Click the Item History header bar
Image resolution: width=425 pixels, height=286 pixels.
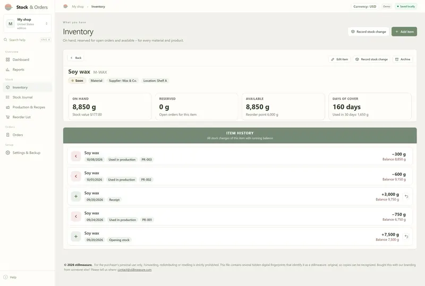(x=240, y=135)
